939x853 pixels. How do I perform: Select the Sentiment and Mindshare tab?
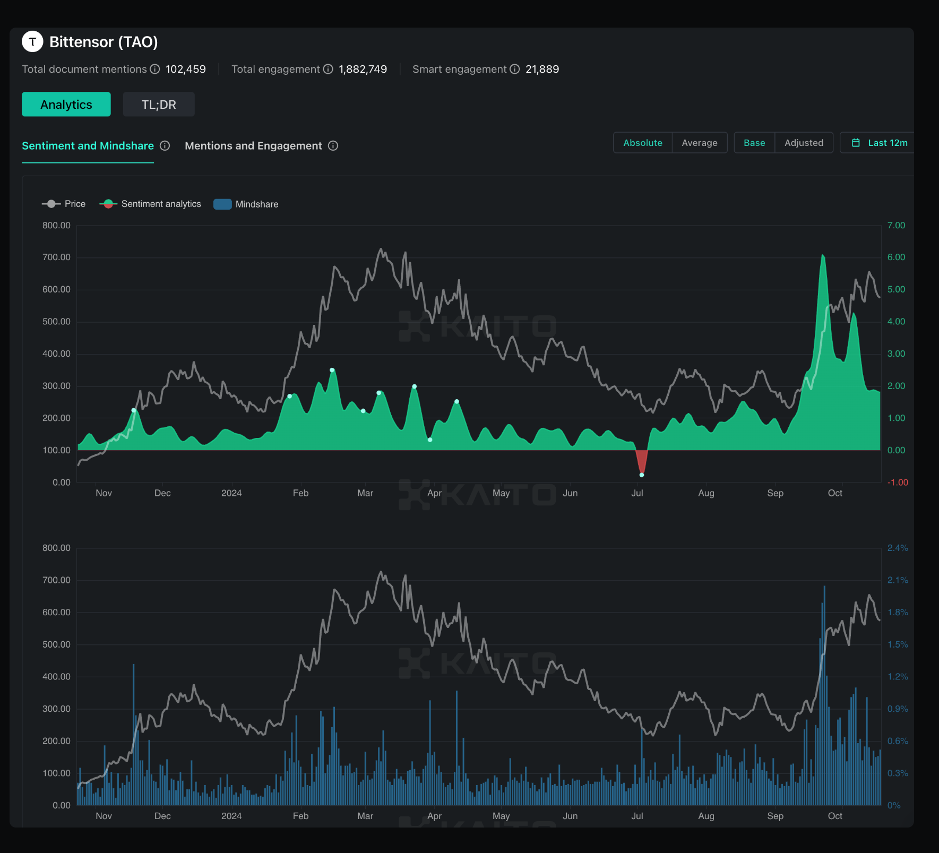click(88, 145)
